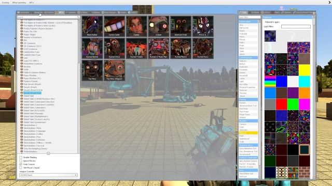This screenshot has height=186, width=332.
Task: Spawn the M.X.E.S NPC
Action: [x=203, y=26]
